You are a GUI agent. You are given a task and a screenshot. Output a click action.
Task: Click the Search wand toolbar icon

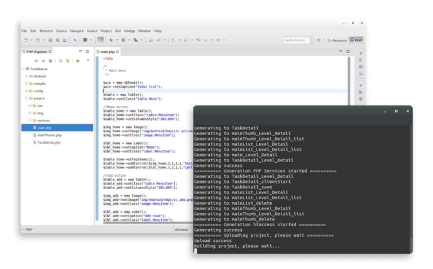[158, 40]
